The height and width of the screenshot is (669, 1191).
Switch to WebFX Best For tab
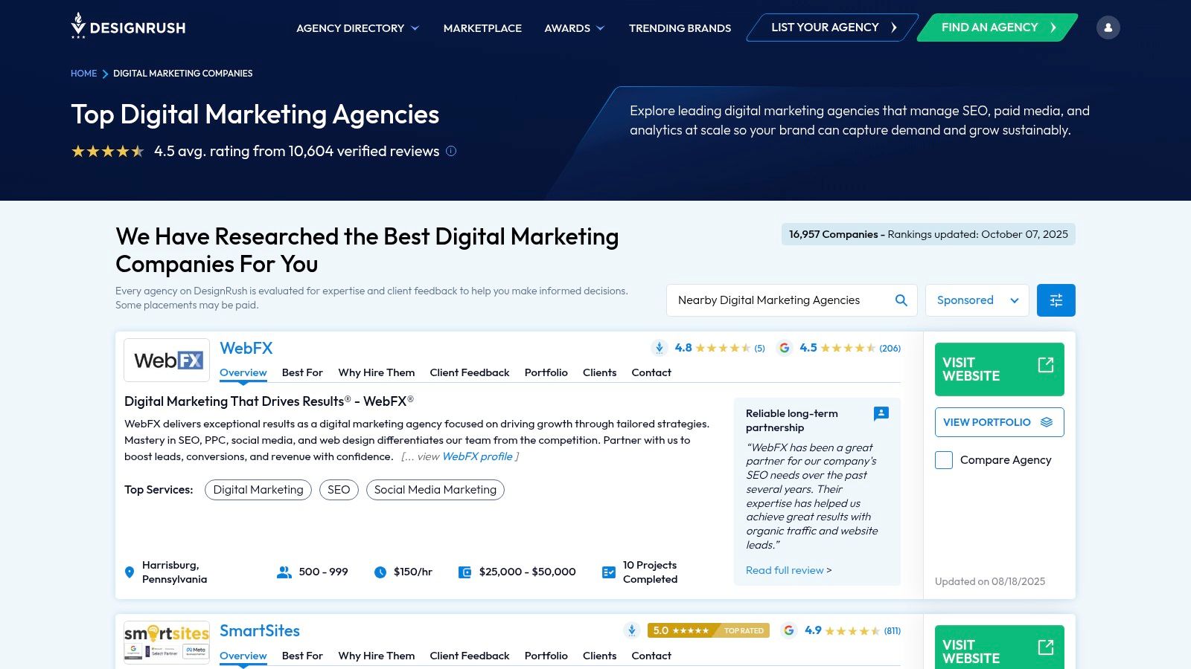pos(302,372)
